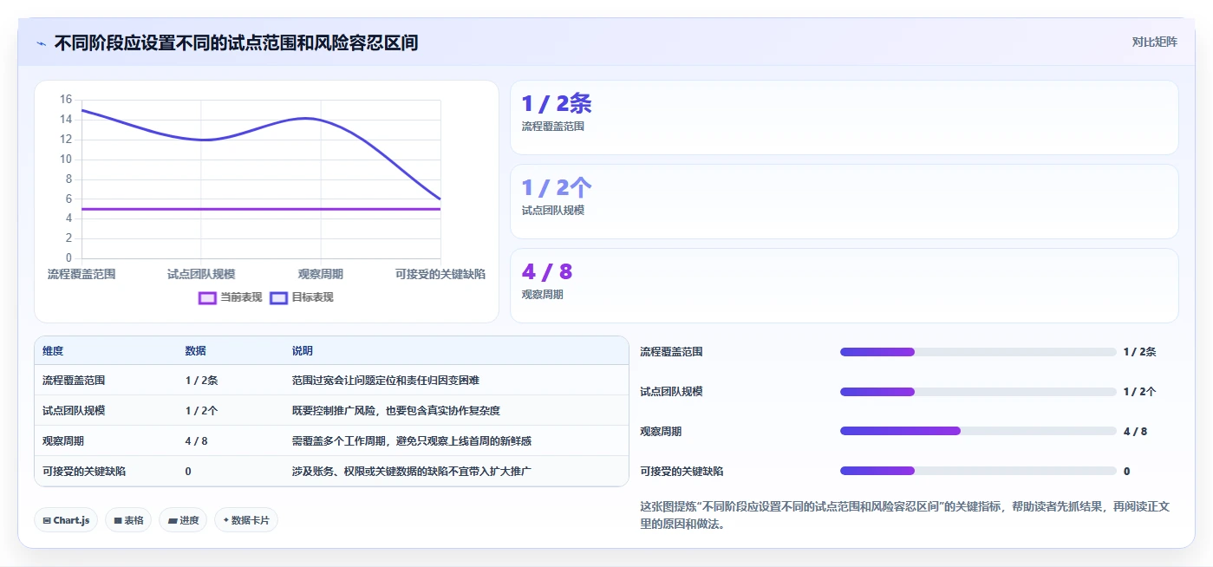This screenshot has height=567, width=1213.
Task: Click the 1 / 2个 metric card
Action: pyautogui.click(x=844, y=202)
